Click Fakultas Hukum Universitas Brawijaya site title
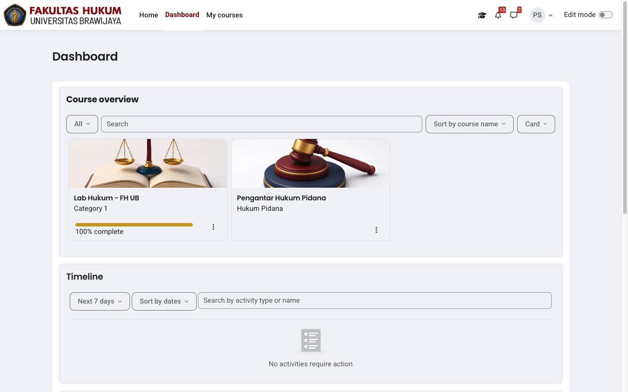Screen dimensions: 628x392 76,15
